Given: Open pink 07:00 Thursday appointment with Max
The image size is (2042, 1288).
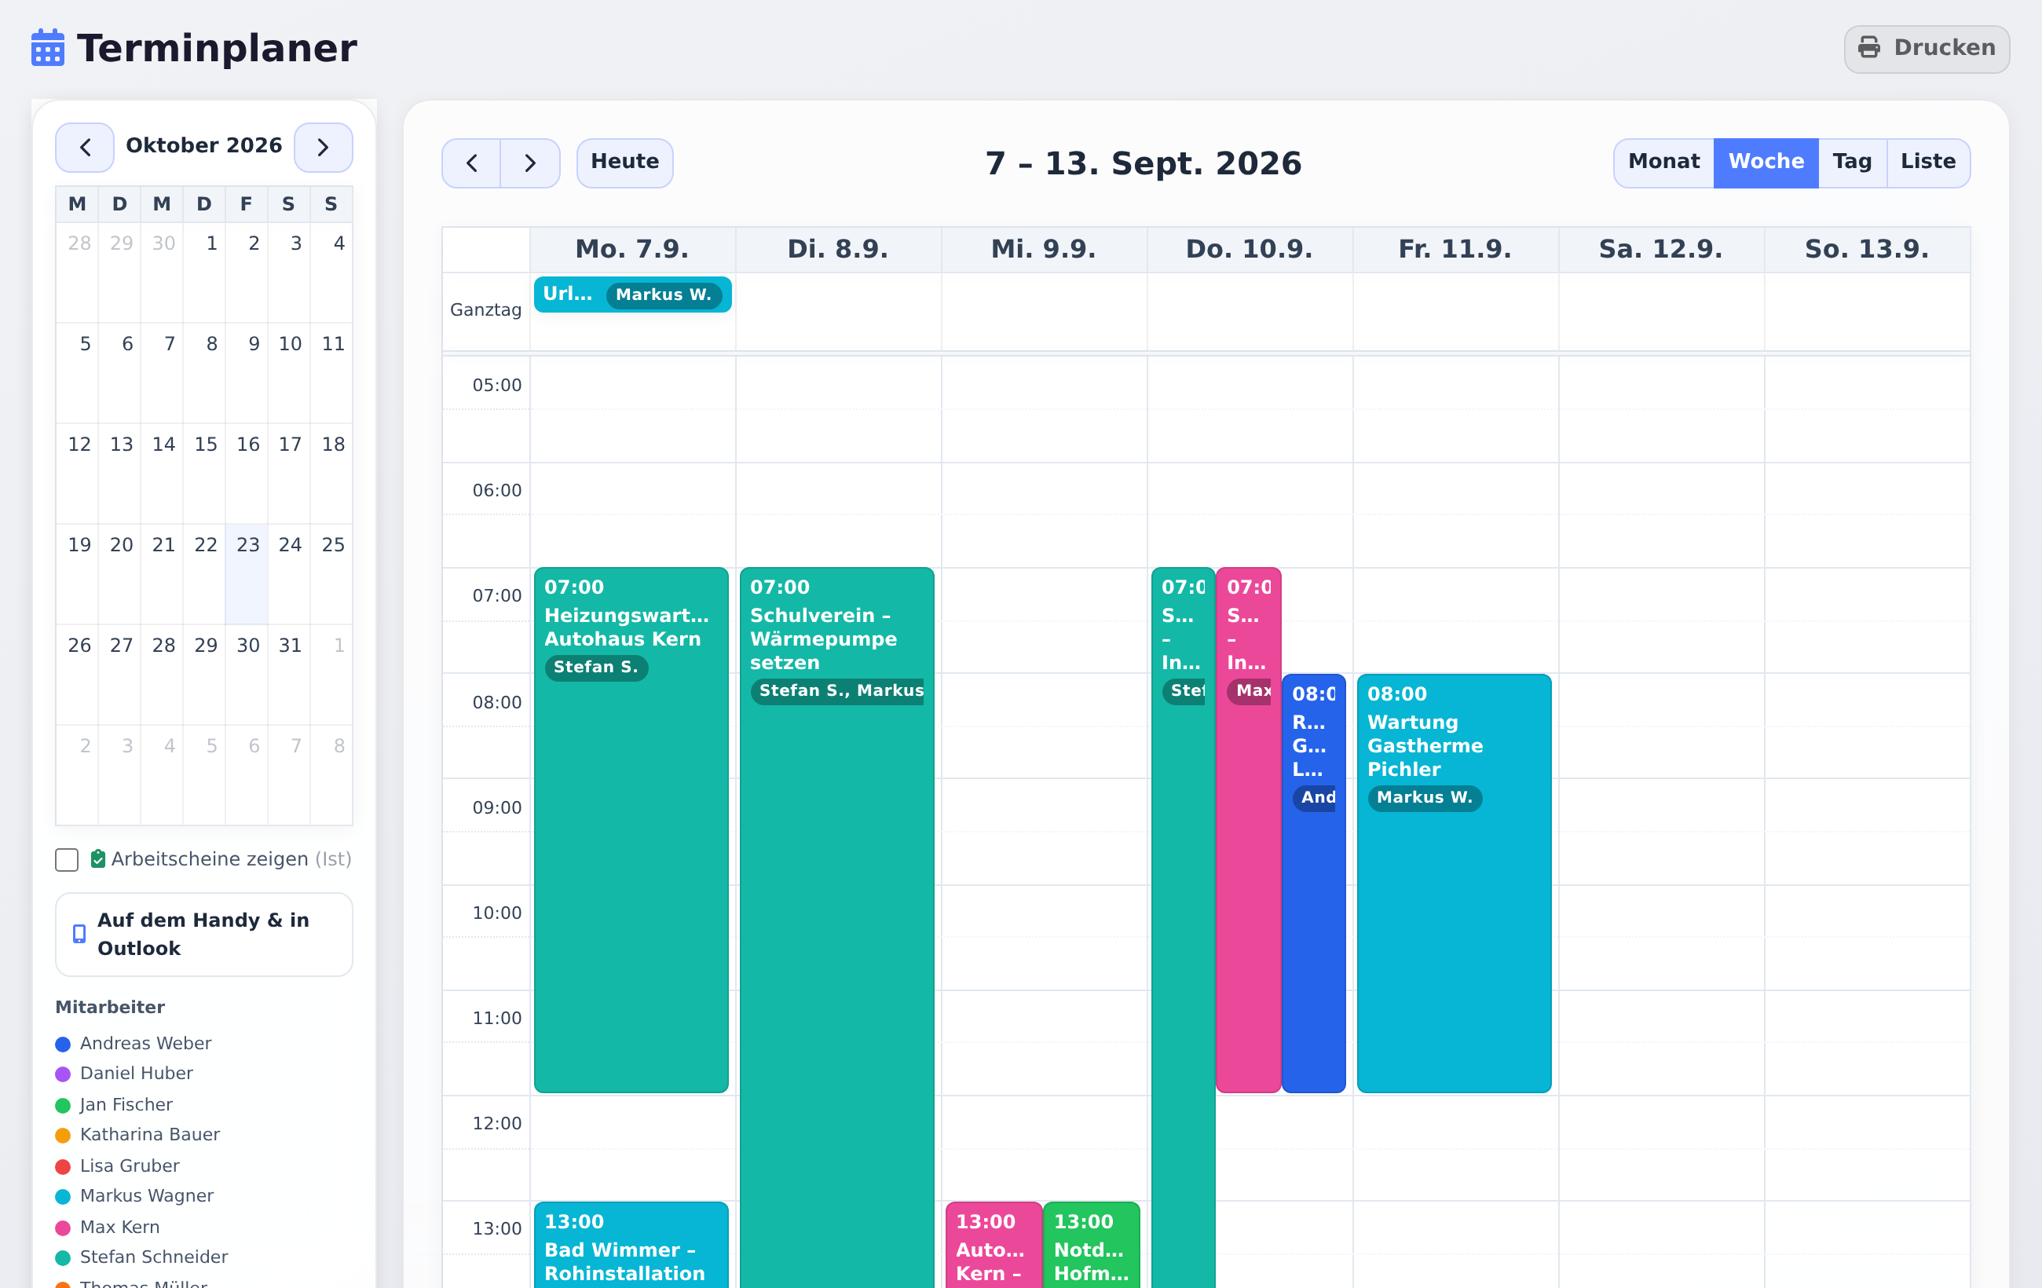Looking at the screenshot, I should pyautogui.click(x=1247, y=829).
